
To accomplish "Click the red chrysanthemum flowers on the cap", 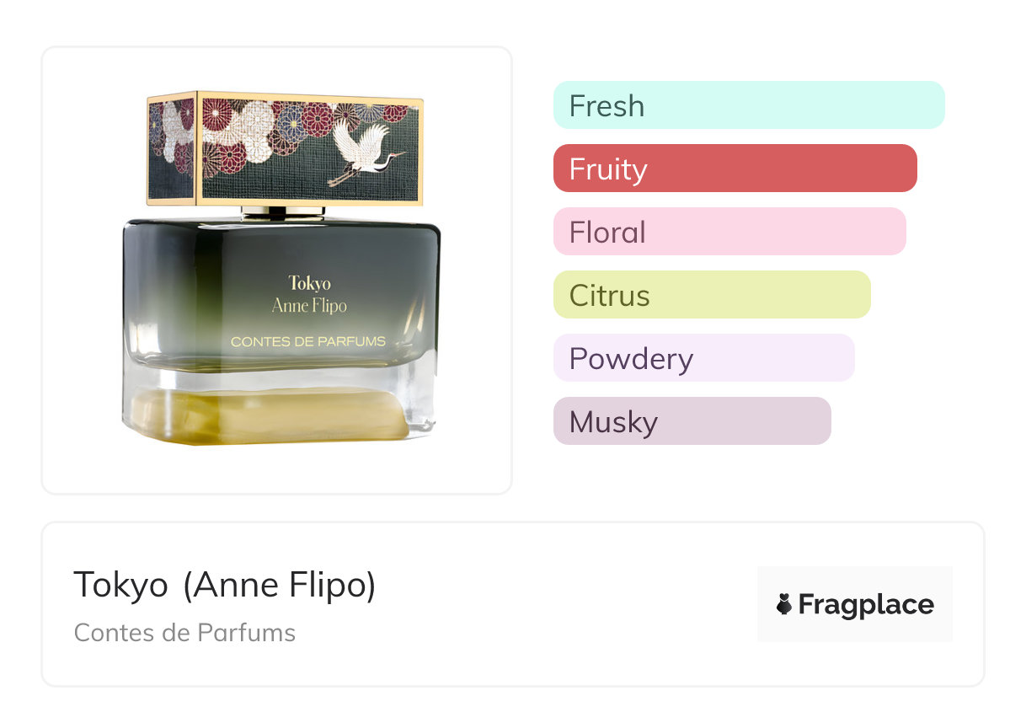I will [318, 119].
